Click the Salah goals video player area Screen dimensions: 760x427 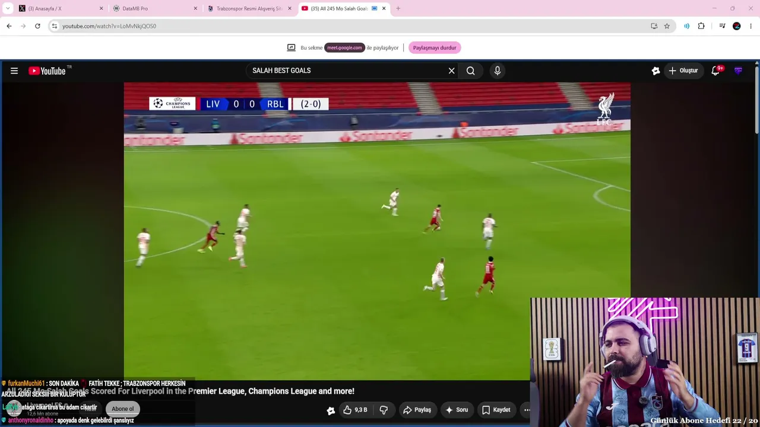coord(377,231)
